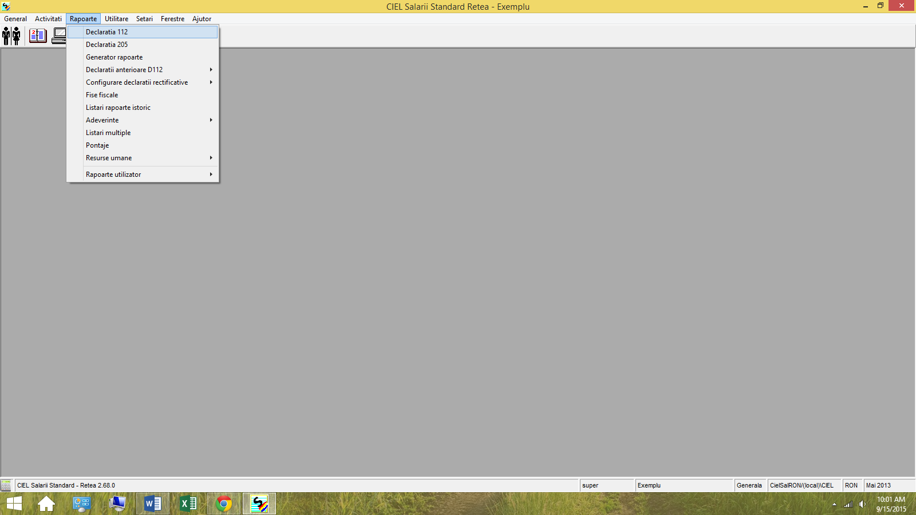Open the home icon on taskbar

pos(46,504)
